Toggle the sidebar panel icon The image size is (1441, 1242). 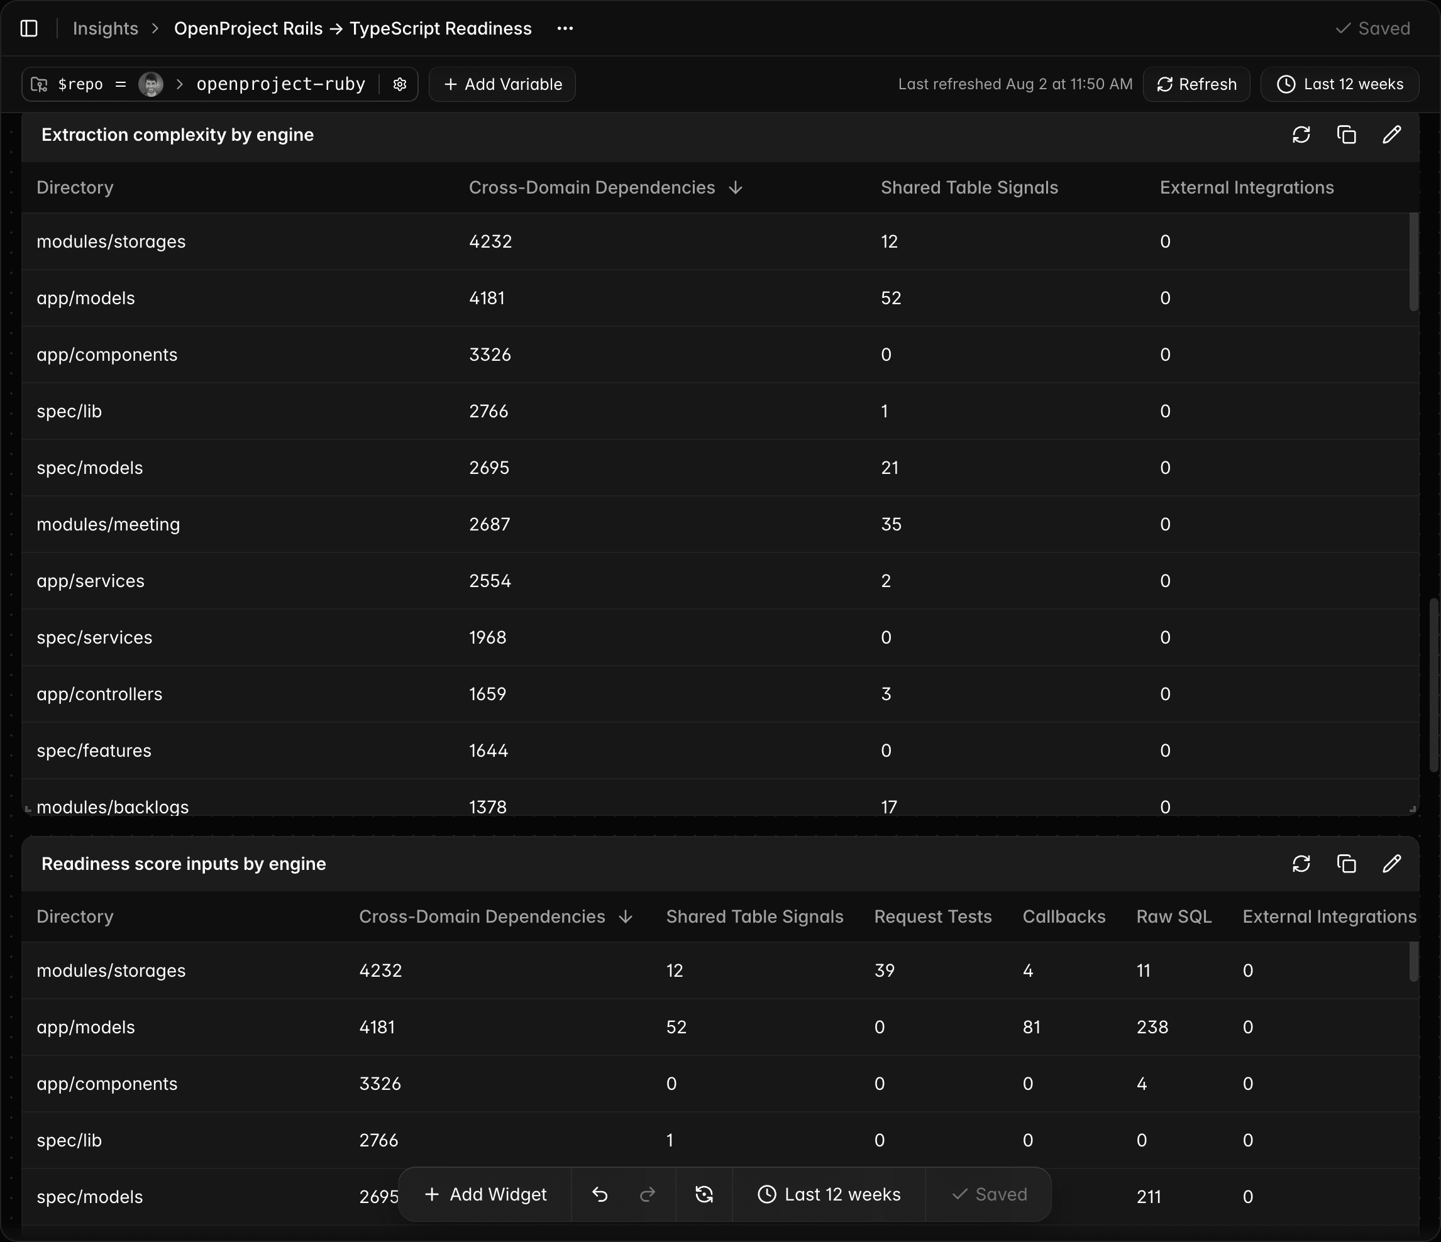(x=28, y=28)
